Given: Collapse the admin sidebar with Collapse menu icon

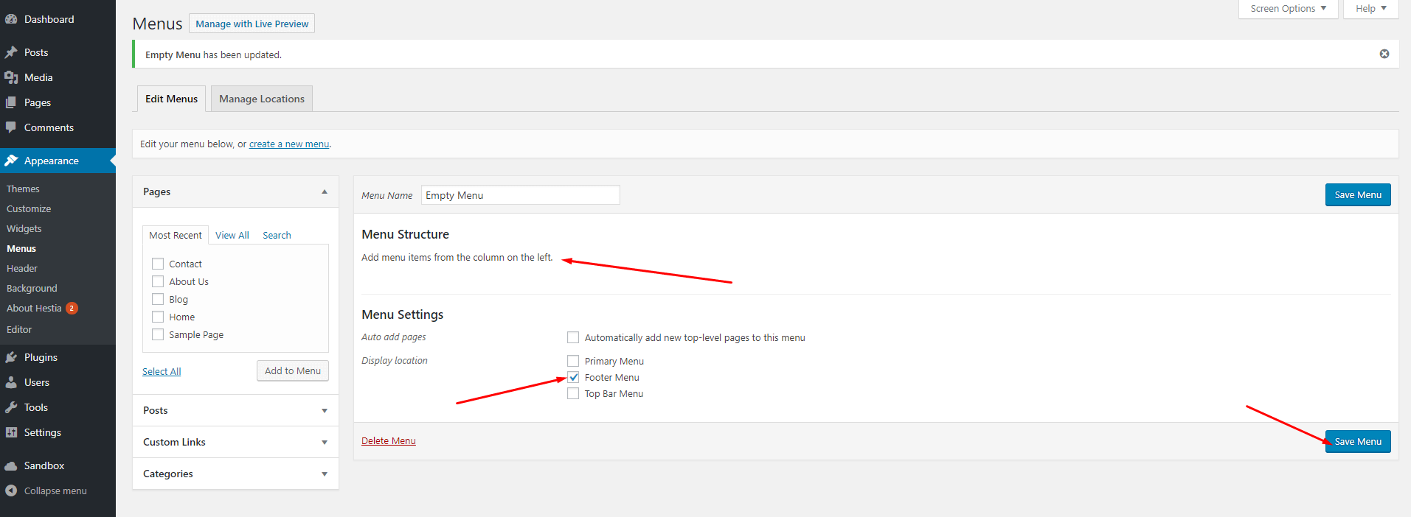Looking at the screenshot, I should pos(11,490).
